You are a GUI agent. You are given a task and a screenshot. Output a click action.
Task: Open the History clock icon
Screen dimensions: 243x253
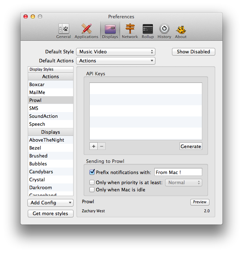click(164, 31)
